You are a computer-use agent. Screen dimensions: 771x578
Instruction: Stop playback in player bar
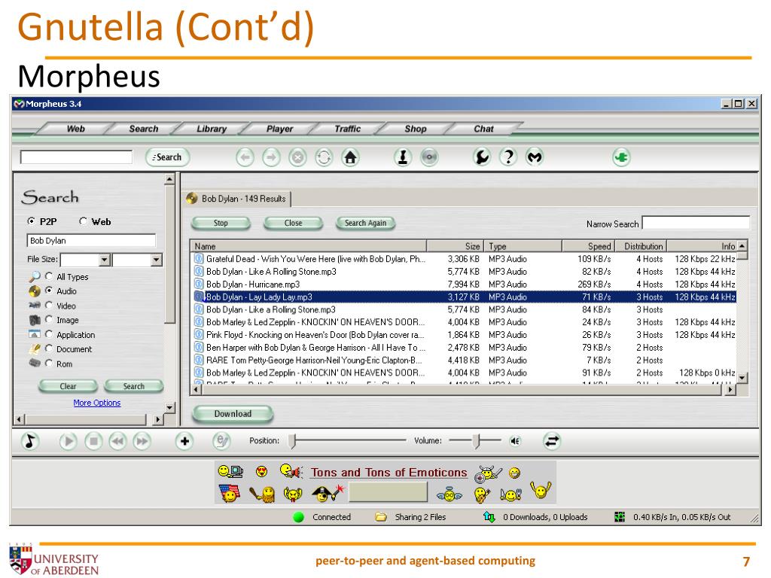[x=93, y=441]
